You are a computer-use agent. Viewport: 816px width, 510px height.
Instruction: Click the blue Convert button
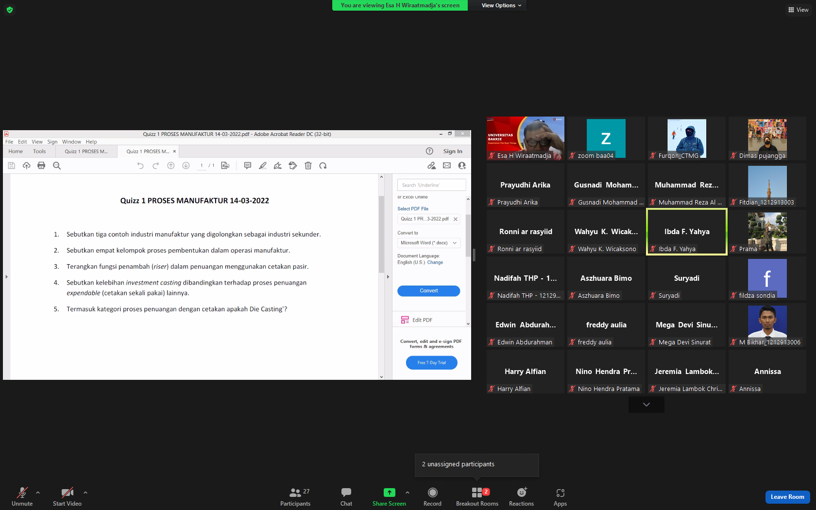pyautogui.click(x=428, y=290)
